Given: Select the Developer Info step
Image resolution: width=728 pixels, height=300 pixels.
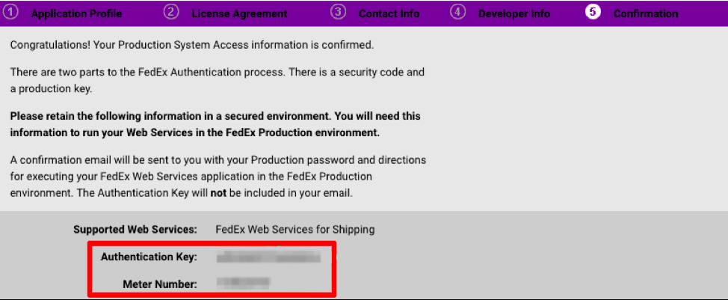Looking at the screenshot, I should click(x=514, y=13).
